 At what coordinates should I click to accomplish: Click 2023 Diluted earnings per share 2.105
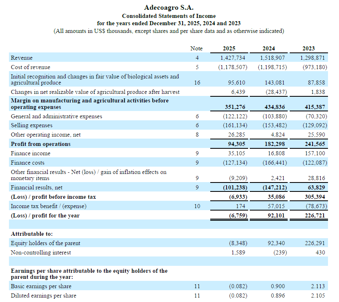(x=318, y=295)
